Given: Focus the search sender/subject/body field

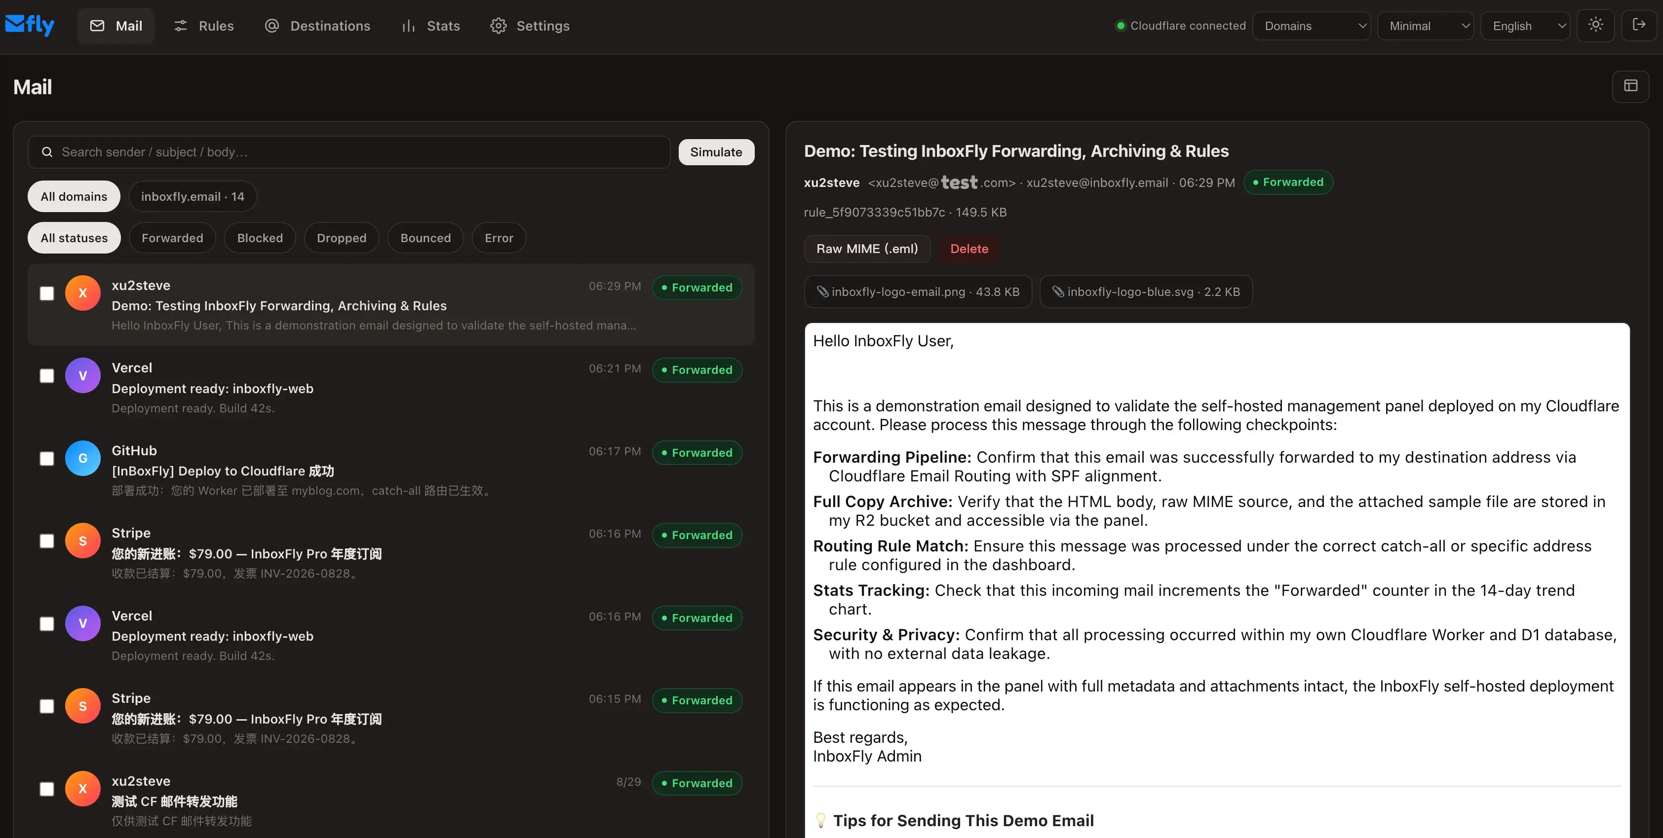Looking at the screenshot, I should 349,152.
